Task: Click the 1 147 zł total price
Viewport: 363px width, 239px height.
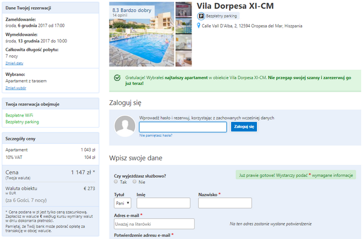Action: click(x=83, y=172)
